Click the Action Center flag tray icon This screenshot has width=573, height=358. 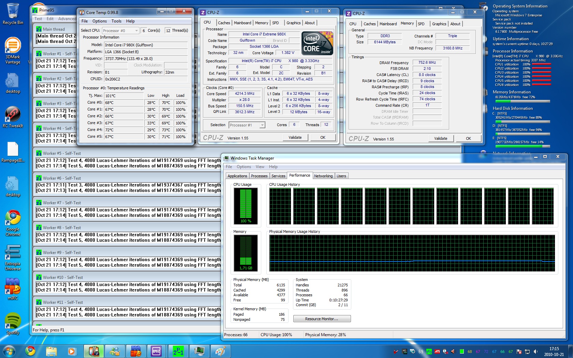519,352
